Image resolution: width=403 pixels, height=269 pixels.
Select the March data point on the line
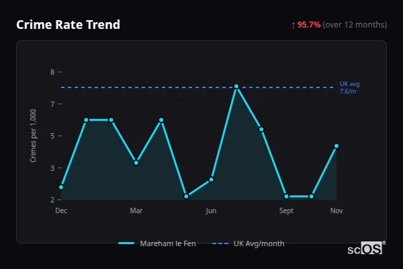click(x=136, y=163)
